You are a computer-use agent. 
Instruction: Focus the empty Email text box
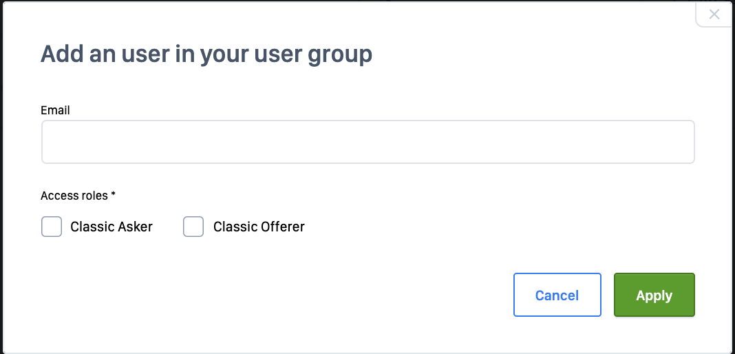pyautogui.click(x=367, y=142)
